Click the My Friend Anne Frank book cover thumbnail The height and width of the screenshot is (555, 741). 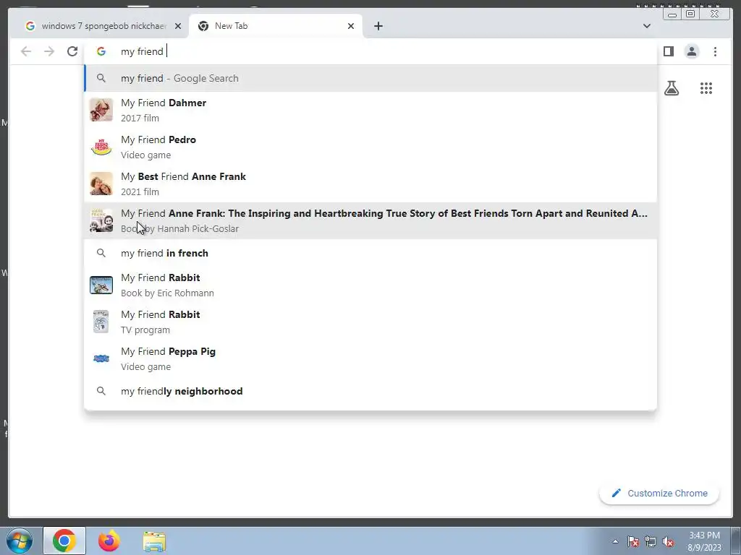point(101,220)
